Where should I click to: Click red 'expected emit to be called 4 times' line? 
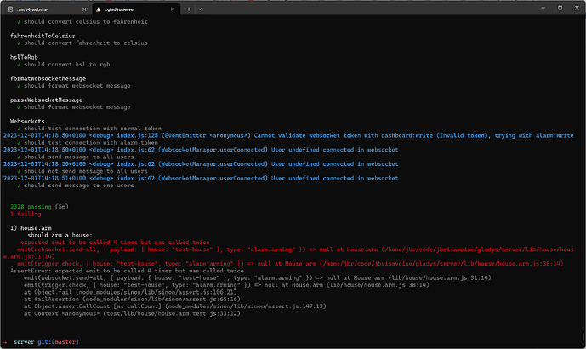(x=115, y=242)
